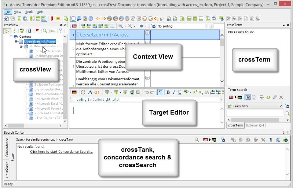Open the Quick filter dropdown
The image size is (293, 188).
(281, 106)
